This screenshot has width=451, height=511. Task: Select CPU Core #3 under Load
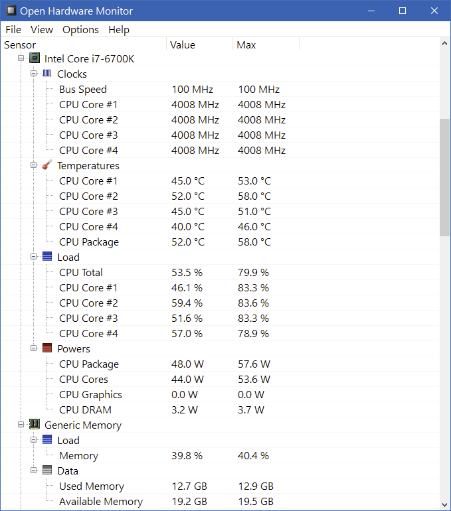pyautogui.click(x=220, y=318)
